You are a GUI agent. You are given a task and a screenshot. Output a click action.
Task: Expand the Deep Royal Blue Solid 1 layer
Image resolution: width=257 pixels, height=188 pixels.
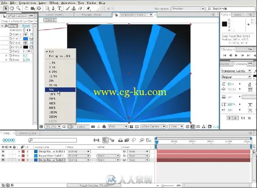coord(19,151)
